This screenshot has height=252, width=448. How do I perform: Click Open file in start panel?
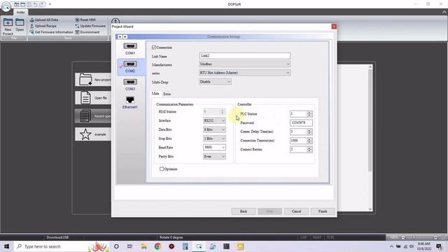click(x=93, y=98)
